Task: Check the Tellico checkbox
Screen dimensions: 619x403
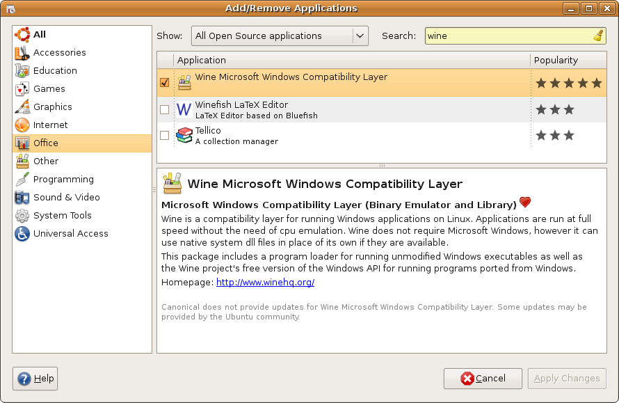Action: pyautogui.click(x=165, y=135)
